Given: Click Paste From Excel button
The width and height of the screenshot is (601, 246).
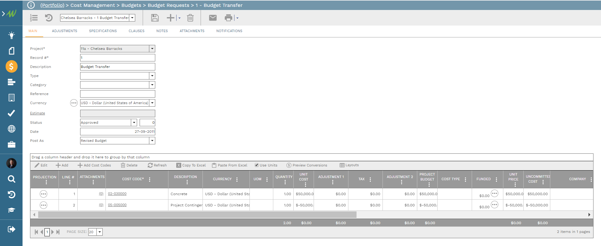Looking at the screenshot, I should [229, 165].
